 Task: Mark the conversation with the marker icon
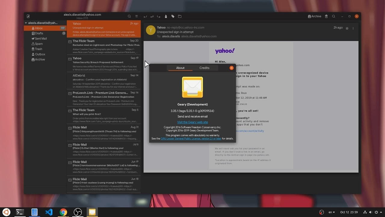(x=166, y=16)
